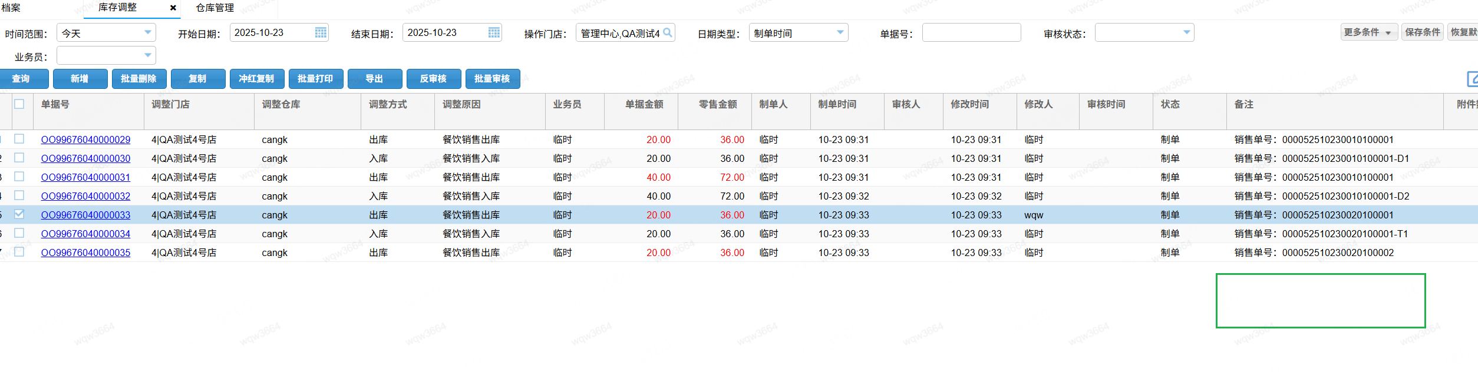This screenshot has width=1478, height=372.
Task: Expand the 业务员 dropdown
Action: pos(147,56)
